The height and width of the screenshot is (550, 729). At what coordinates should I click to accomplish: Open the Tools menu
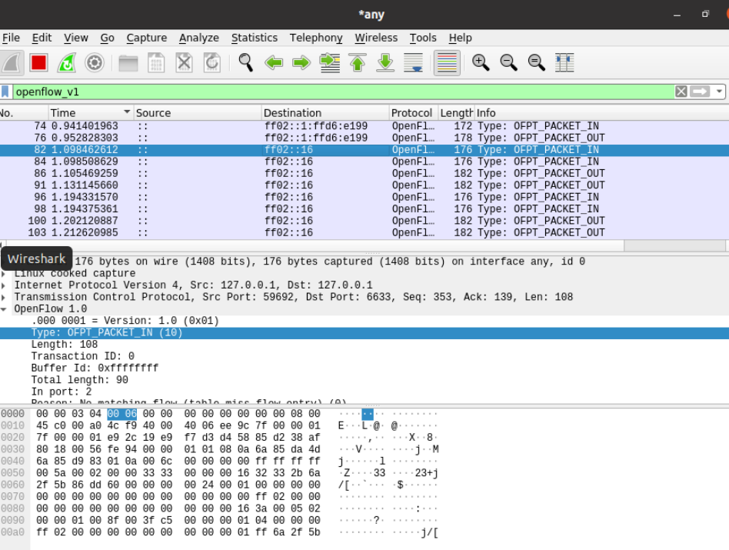coord(423,38)
